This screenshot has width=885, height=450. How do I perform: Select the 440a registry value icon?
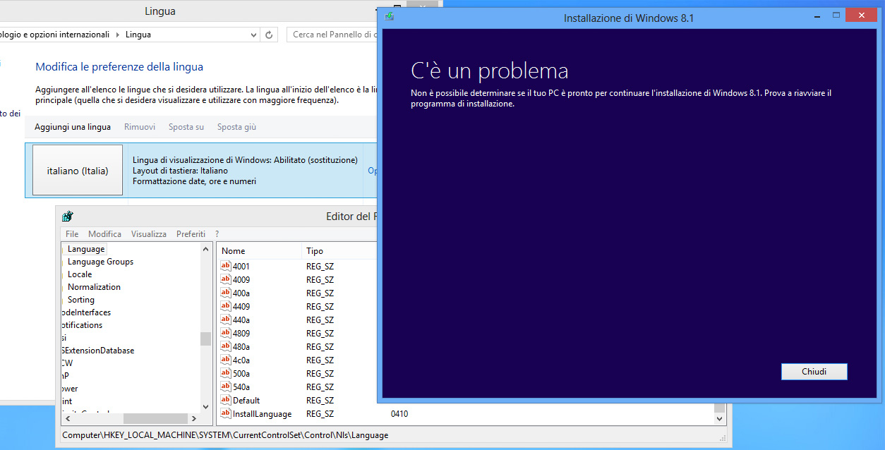pos(226,320)
